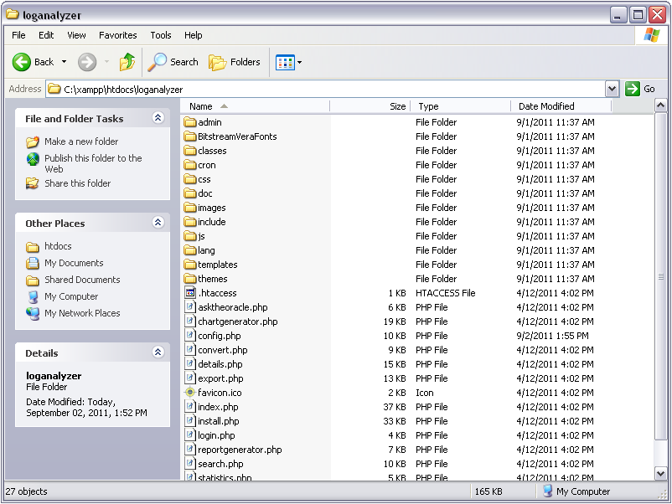
Task: Open the Edit menu
Action: click(x=46, y=35)
